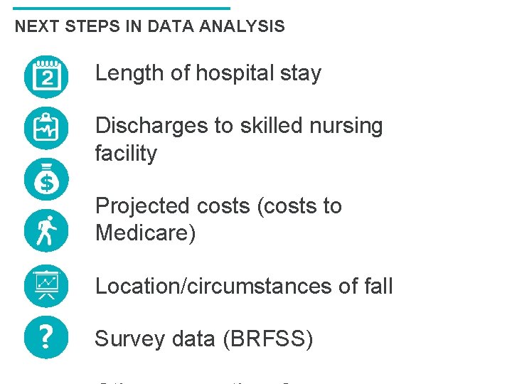Select the 'Survey data (BRFSS)' text
512x384 pixels.
tap(204, 339)
